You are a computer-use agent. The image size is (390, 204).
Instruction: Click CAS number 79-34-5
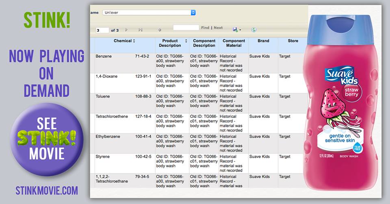pos(142,177)
